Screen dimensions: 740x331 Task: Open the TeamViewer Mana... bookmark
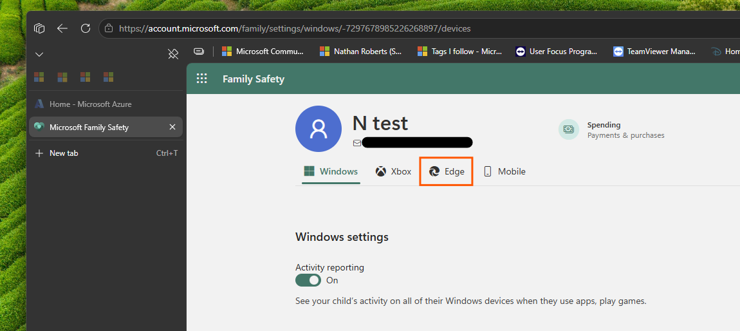pyautogui.click(x=654, y=52)
